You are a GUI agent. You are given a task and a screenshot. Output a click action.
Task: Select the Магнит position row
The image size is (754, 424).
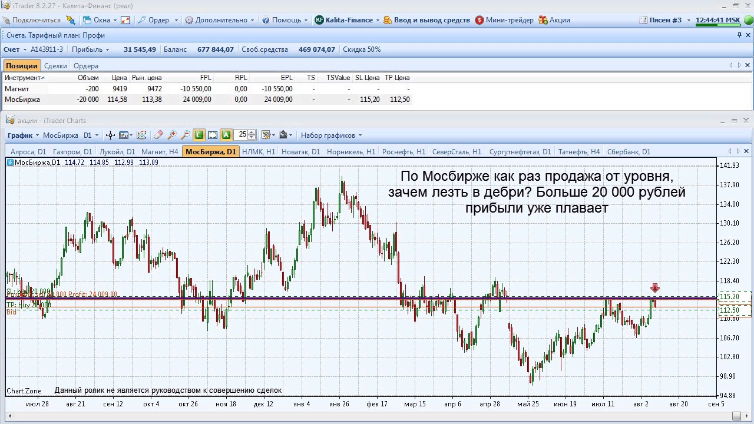207,89
